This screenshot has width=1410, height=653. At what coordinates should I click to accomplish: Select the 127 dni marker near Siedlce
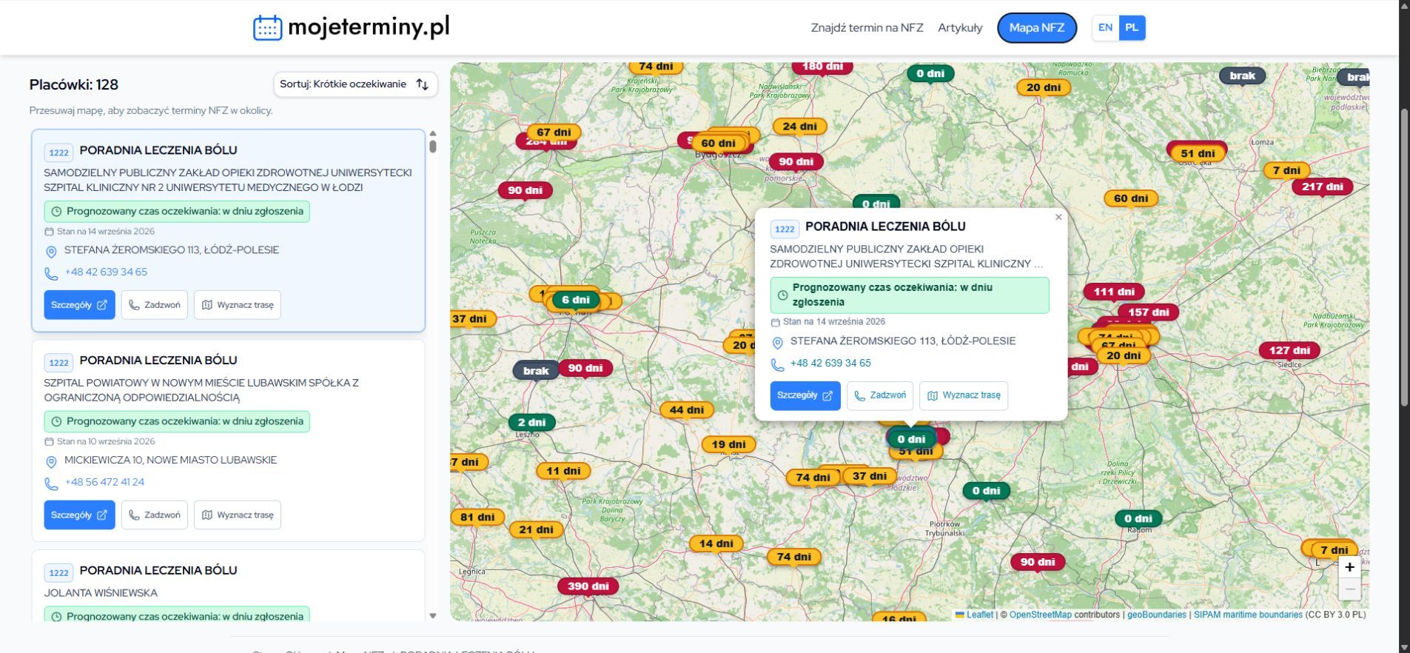click(x=1289, y=350)
